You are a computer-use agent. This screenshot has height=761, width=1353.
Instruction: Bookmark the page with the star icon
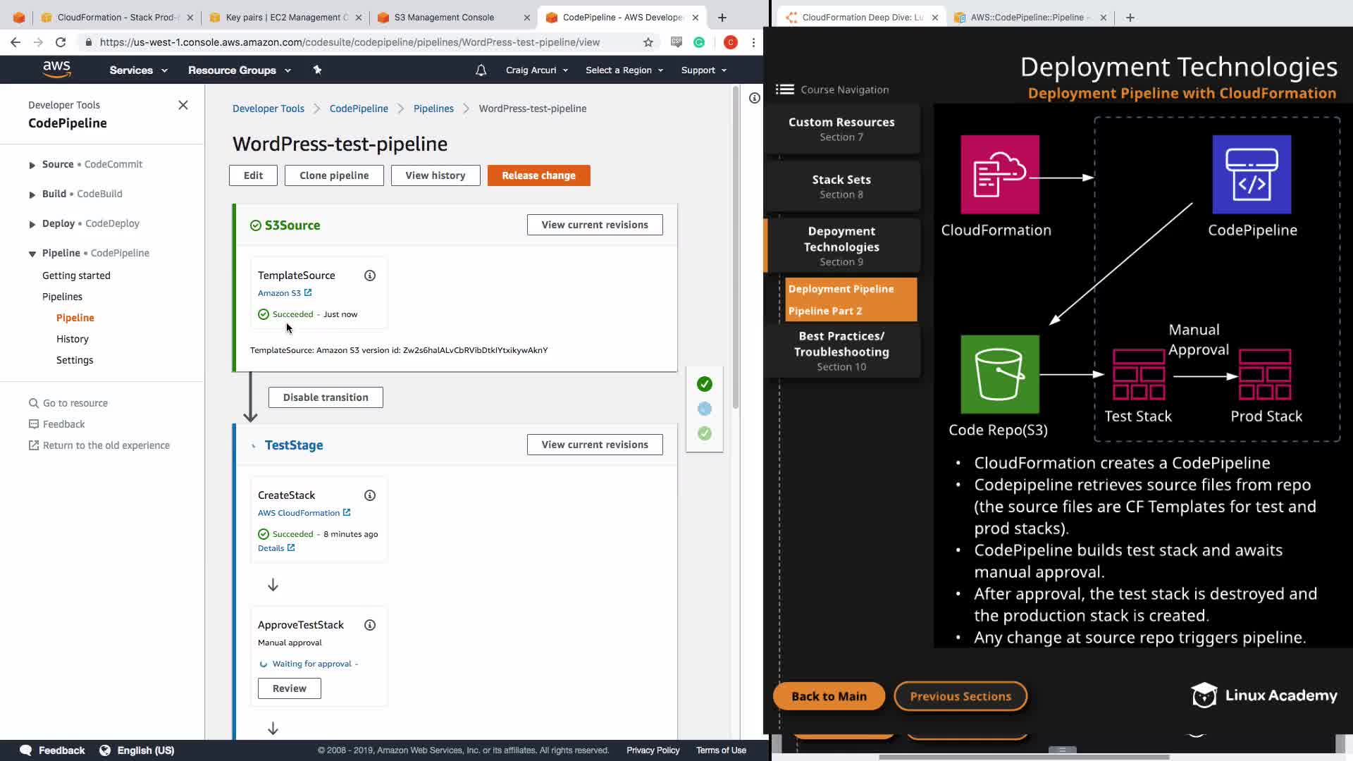[648, 42]
